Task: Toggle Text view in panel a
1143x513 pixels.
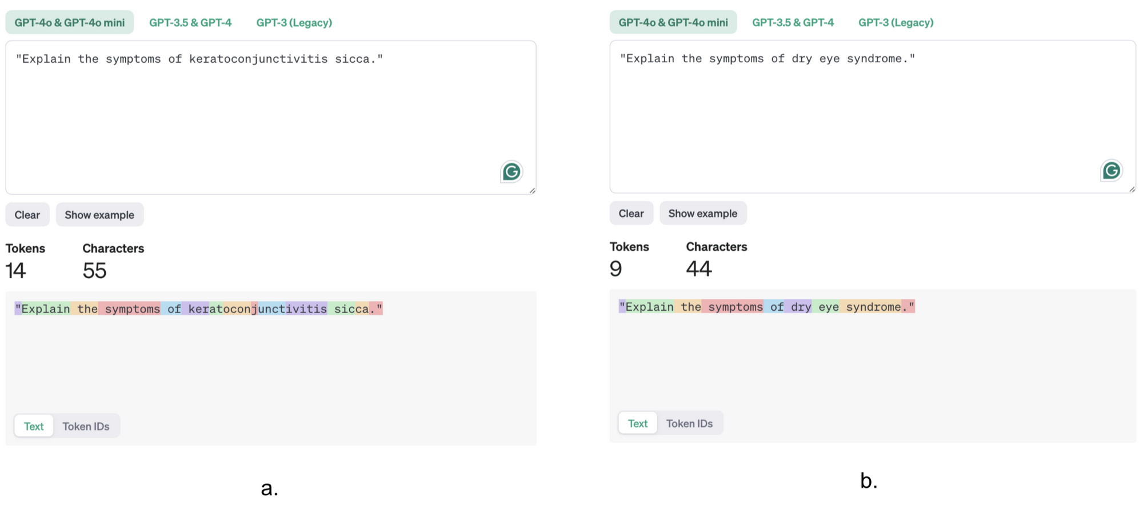Action: click(x=34, y=426)
